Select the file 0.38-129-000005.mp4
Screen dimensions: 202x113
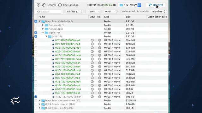click(x=68, y=82)
